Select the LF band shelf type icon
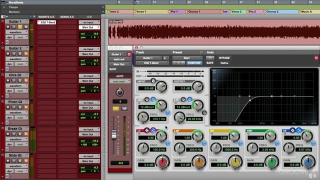320x180 pixels. (153, 130)
